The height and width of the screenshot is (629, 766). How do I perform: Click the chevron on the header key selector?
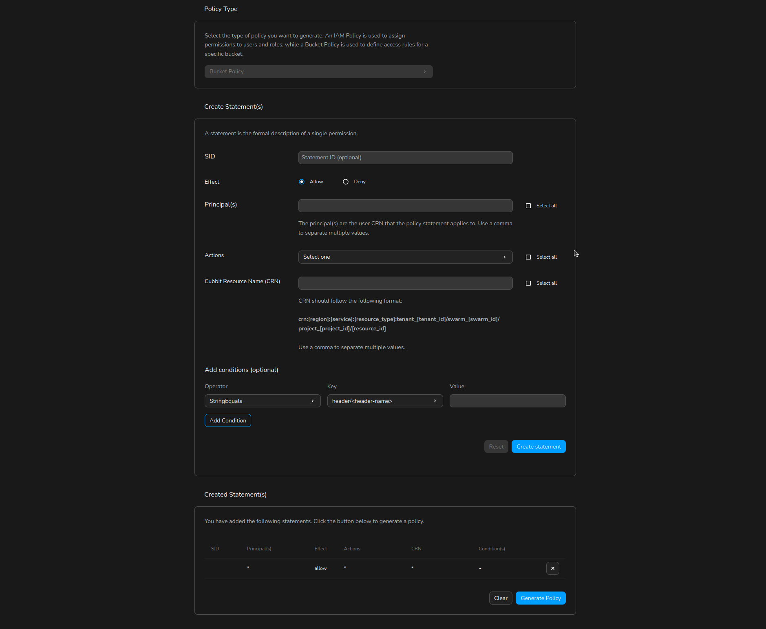coord(435,401)
